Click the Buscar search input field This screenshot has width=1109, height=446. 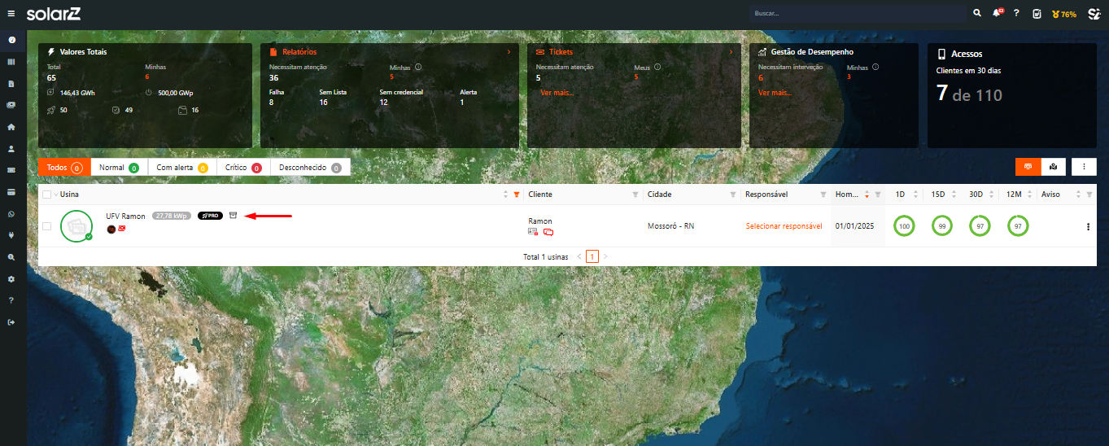point(858,14)
